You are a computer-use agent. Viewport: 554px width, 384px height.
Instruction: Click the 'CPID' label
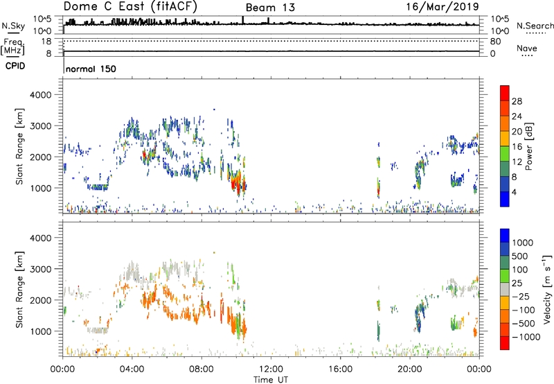pyautogui.click(x=15, y=66)
